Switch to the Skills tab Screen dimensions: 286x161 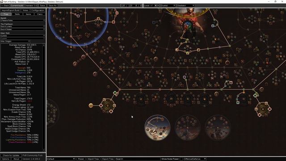(x=17, y=14)
